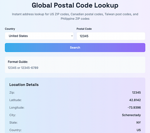Select the Global Postal Code Lookup heading
Screen dimensions: 150x133
point(75,5)
